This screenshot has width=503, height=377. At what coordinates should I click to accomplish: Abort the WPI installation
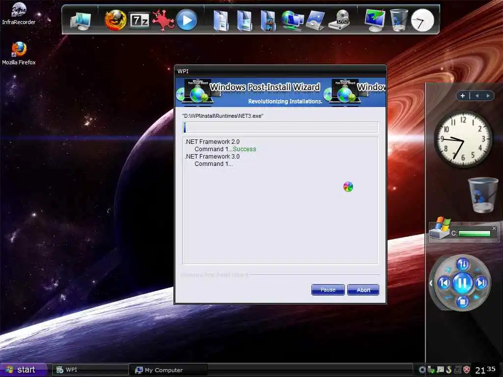click(x=363, y=290)
